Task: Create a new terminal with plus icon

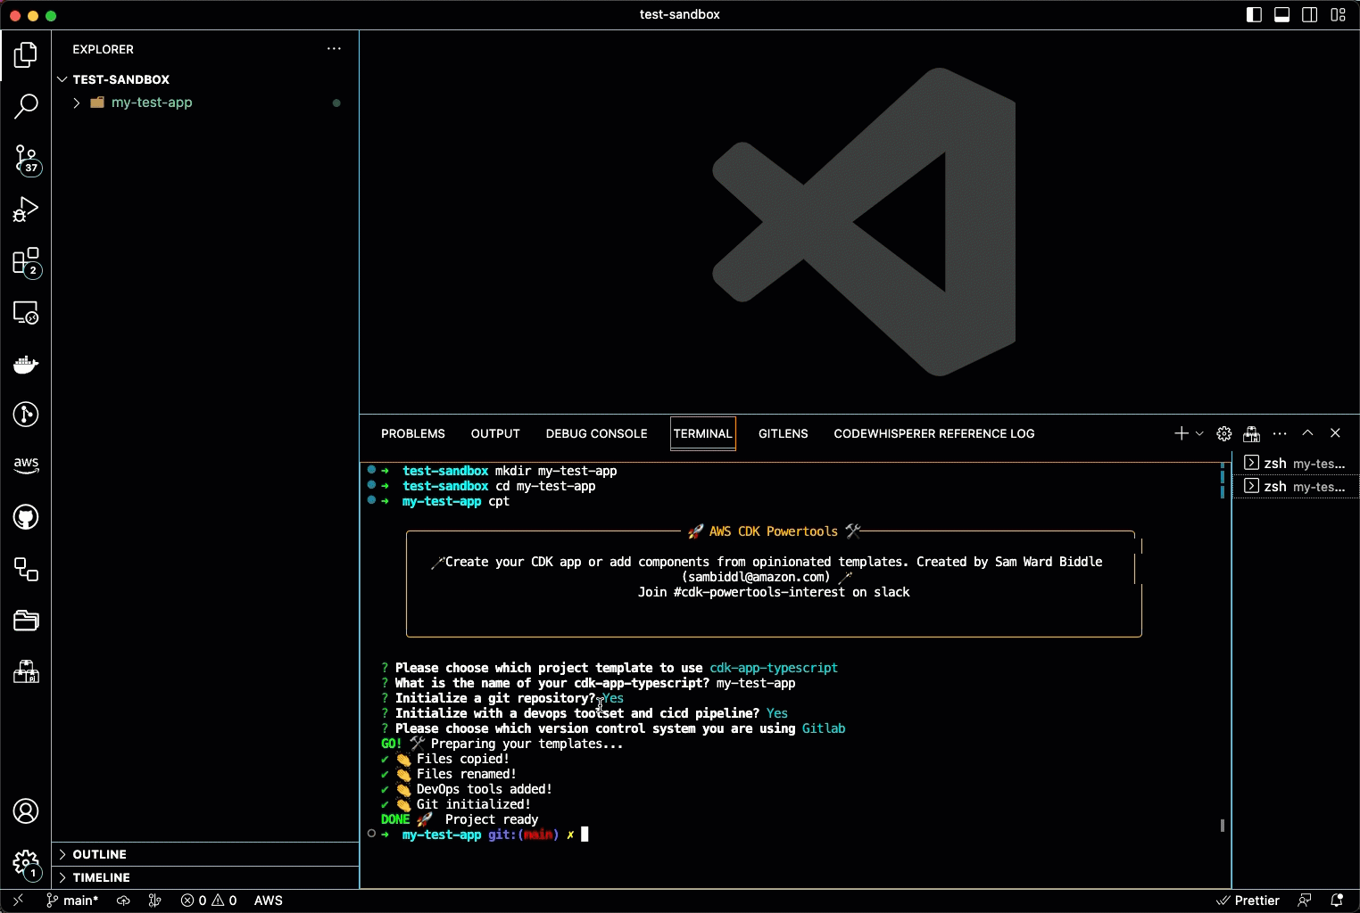Action: 1181,433
